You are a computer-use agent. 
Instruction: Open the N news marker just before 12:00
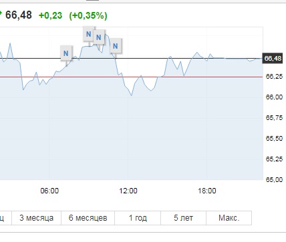point(116,46)
